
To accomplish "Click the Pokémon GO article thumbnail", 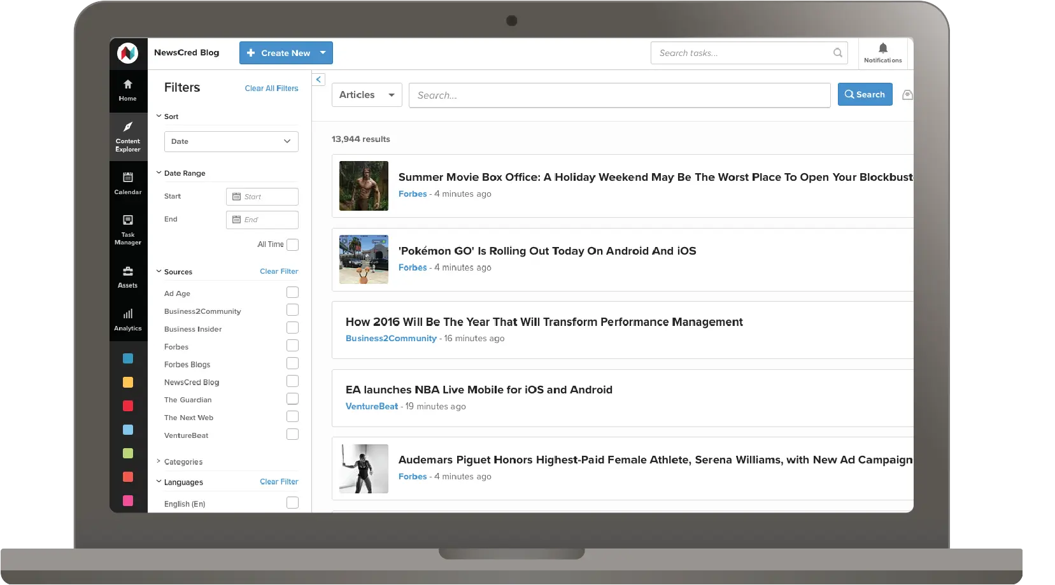I will (364, 260).
